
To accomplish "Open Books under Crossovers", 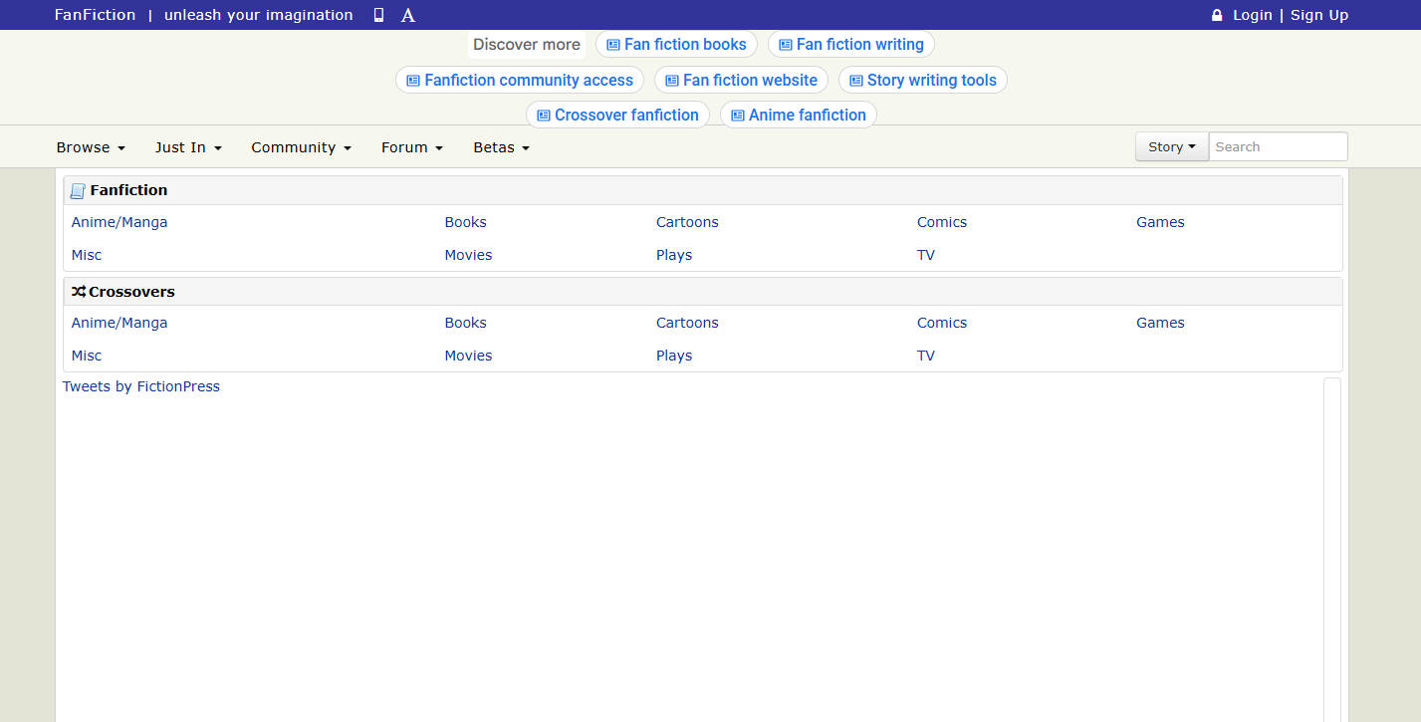I will (466, 323).
